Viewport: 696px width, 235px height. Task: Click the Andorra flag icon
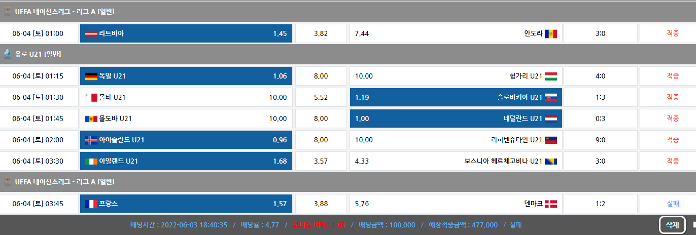pos(550,34)
